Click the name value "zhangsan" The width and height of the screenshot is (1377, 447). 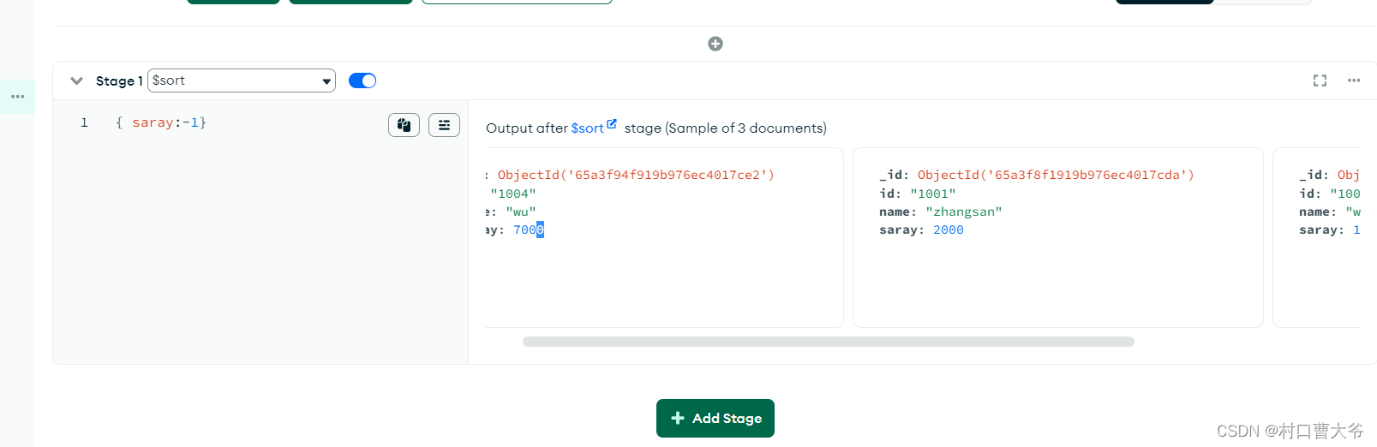[x=964, y=212]
